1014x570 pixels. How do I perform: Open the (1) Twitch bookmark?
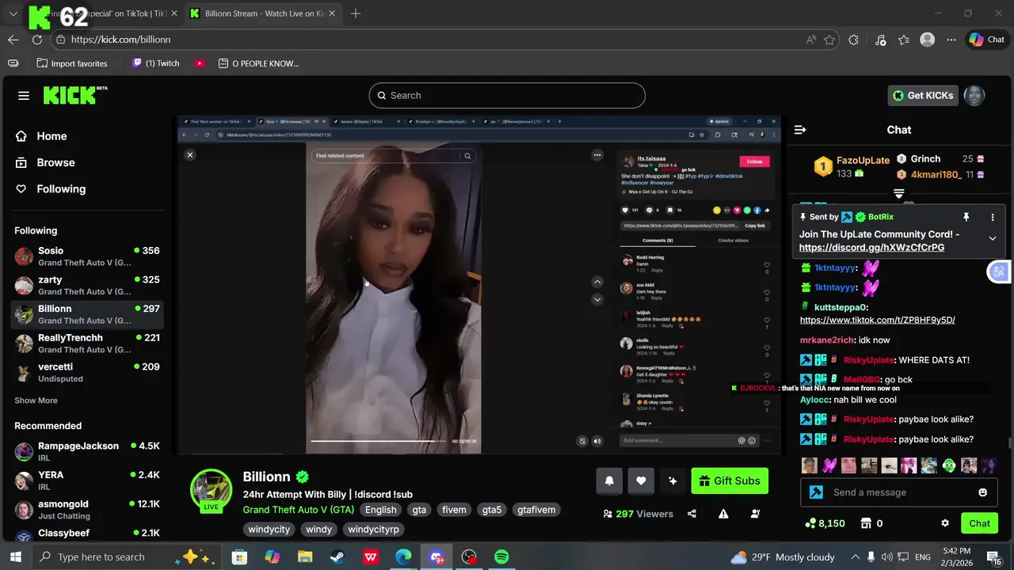click(x=155, y=63)
